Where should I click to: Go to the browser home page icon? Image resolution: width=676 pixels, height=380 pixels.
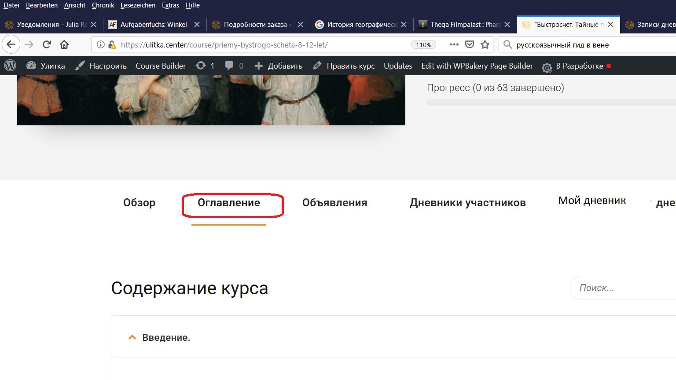click(64, 44)
